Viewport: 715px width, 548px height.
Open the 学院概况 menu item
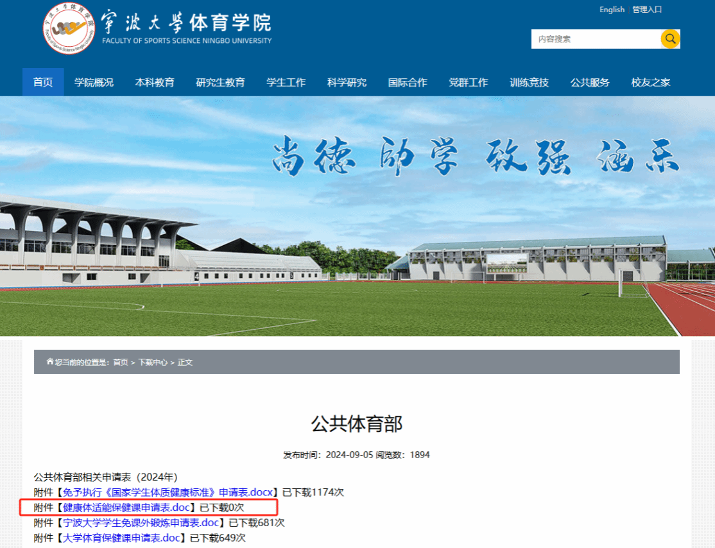[x=94, y=82]
